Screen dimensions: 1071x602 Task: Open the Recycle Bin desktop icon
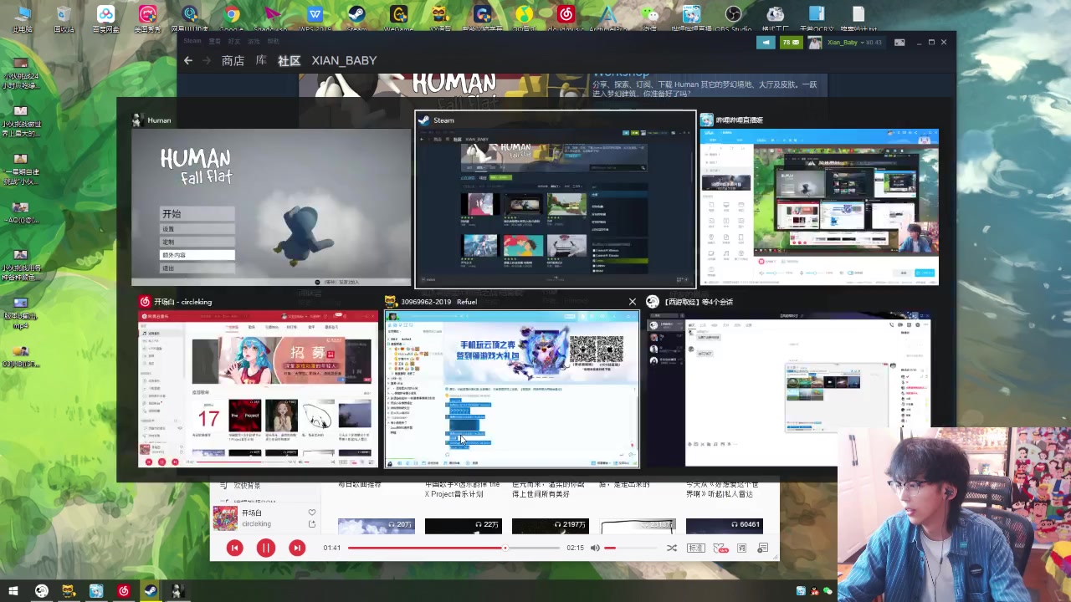(x=64, y=18)
